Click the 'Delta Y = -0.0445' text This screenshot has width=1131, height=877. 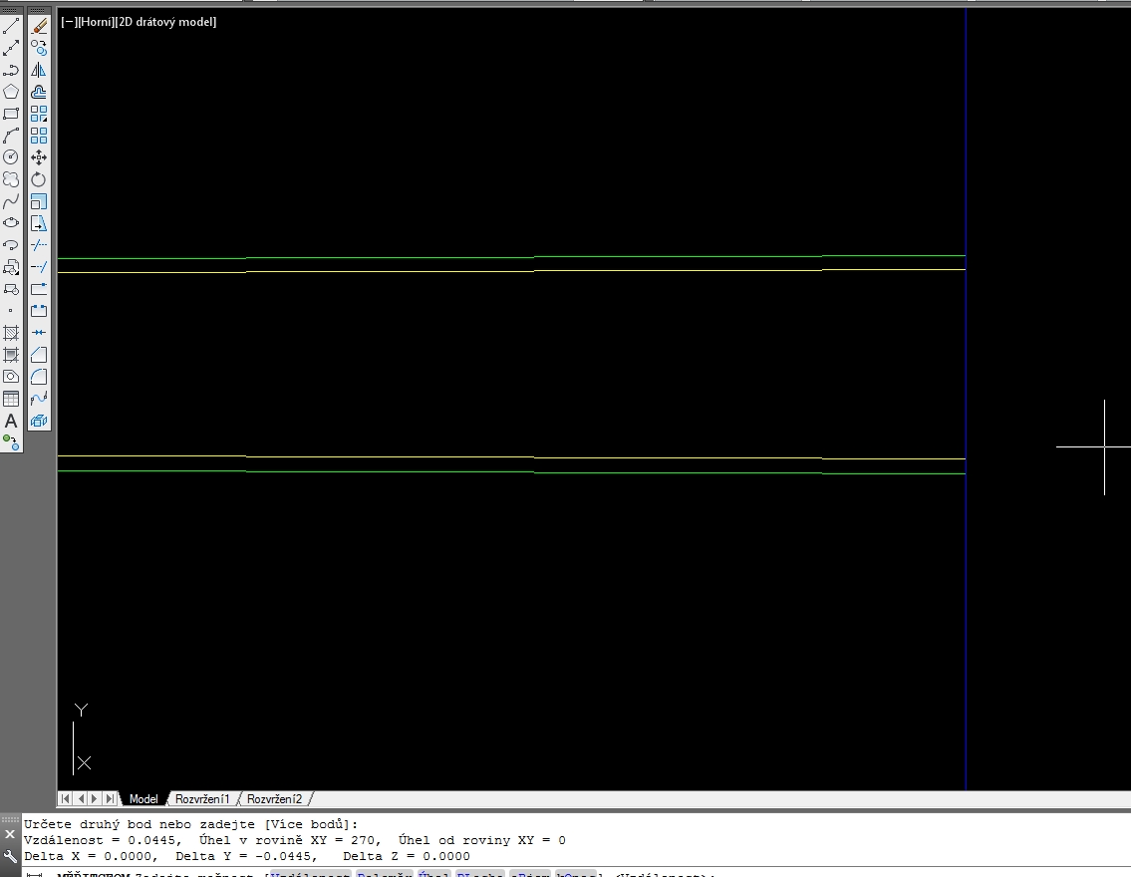pyautogui.click(x=245, y=856)
